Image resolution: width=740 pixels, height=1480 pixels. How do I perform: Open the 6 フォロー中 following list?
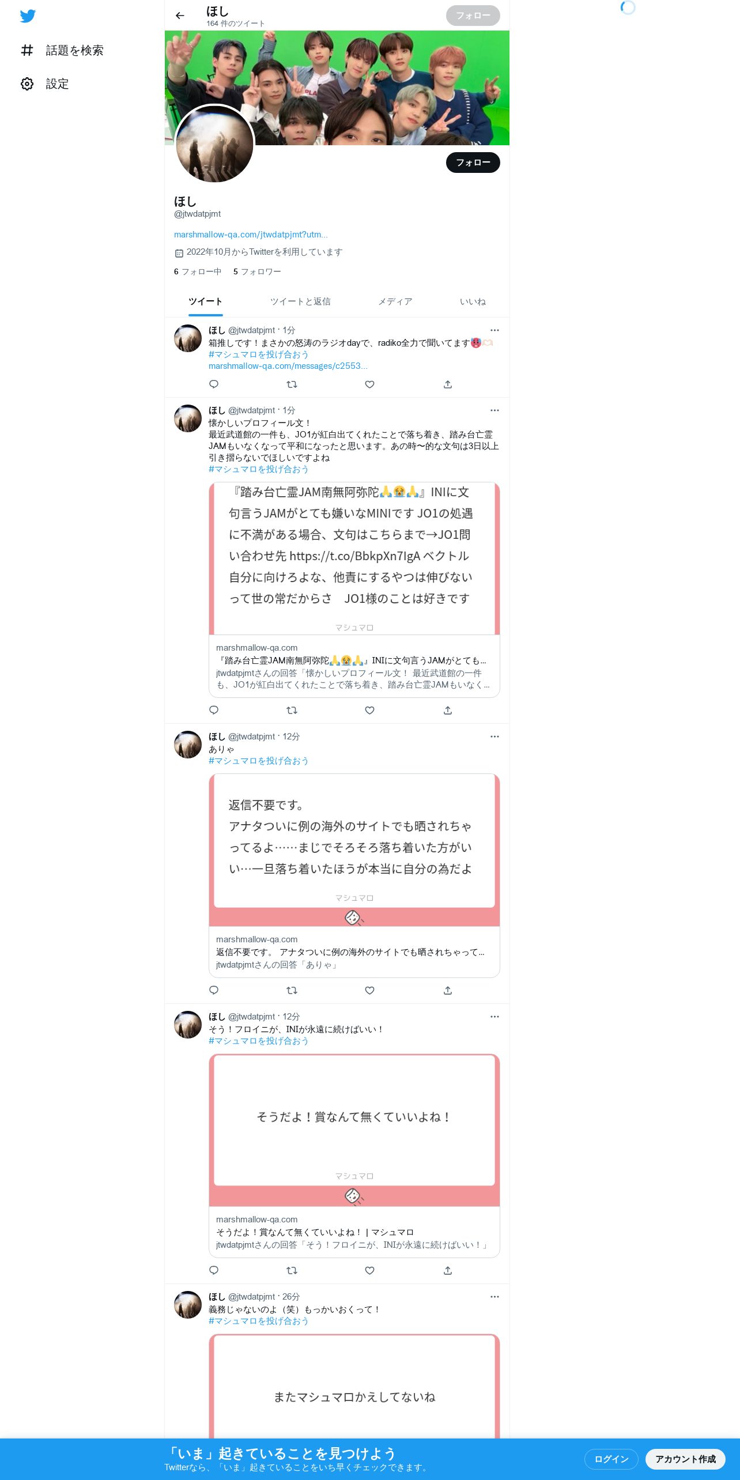click(x=198, y=271)
